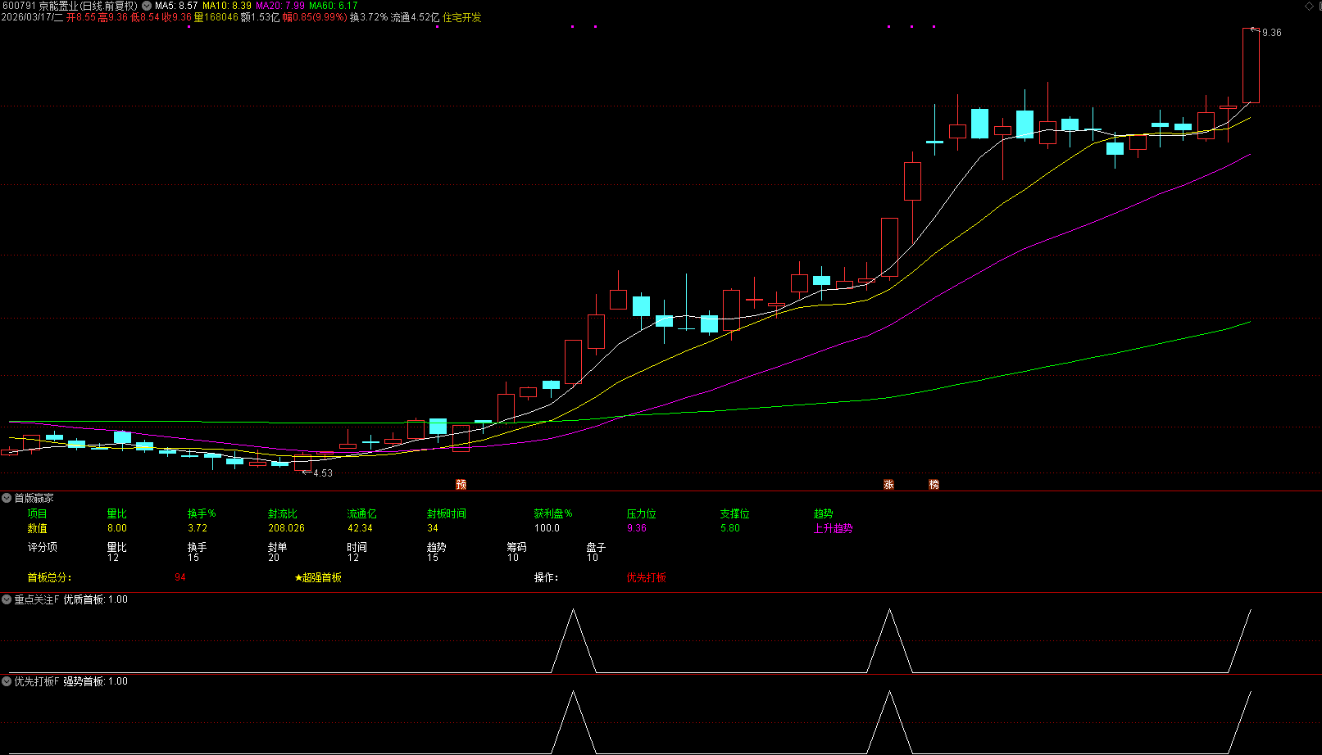The height and width of the screenshot is (755, 1322).
Task: Click the 涨 event marker icon
Action: (888, 485)
